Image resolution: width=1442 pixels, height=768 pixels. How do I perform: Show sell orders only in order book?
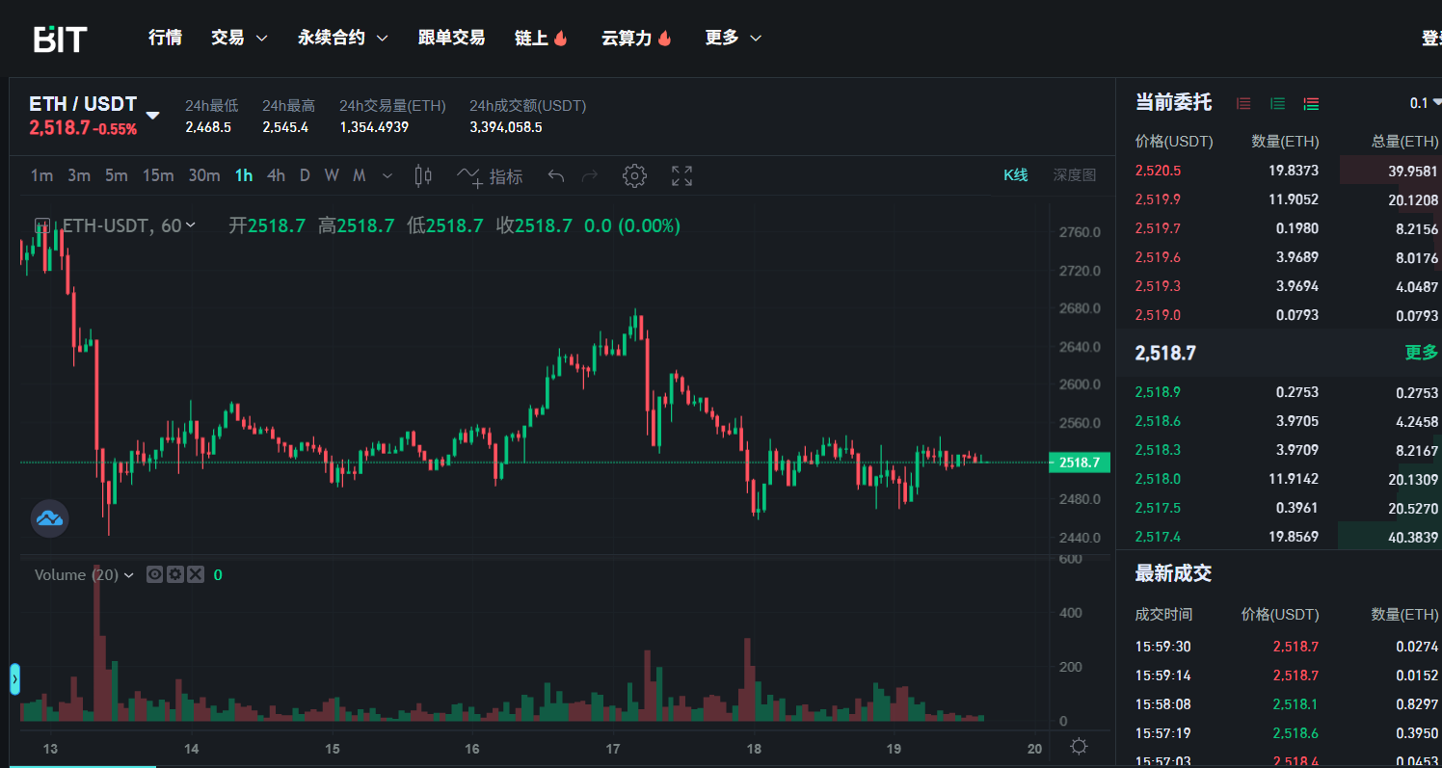(x=1243, y=103)
